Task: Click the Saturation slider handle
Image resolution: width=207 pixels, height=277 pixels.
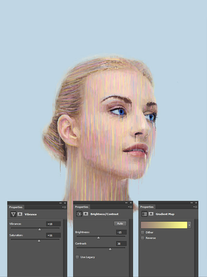Action: point(39,241)
